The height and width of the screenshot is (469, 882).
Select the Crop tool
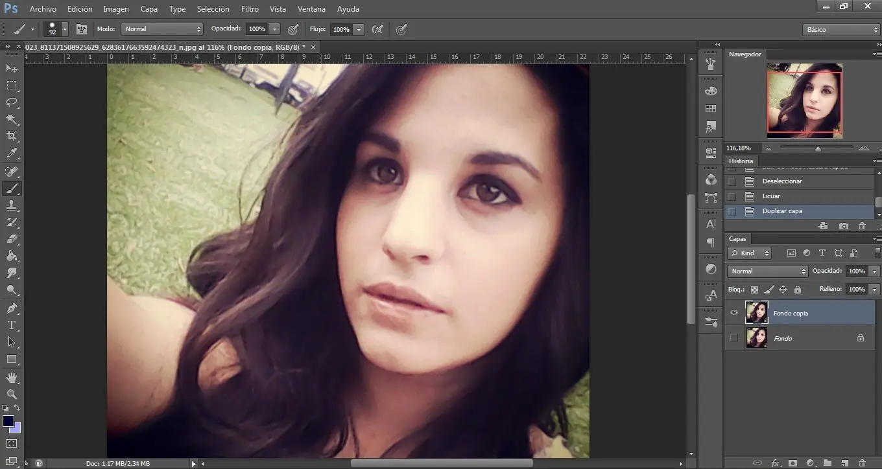[12, 136]
